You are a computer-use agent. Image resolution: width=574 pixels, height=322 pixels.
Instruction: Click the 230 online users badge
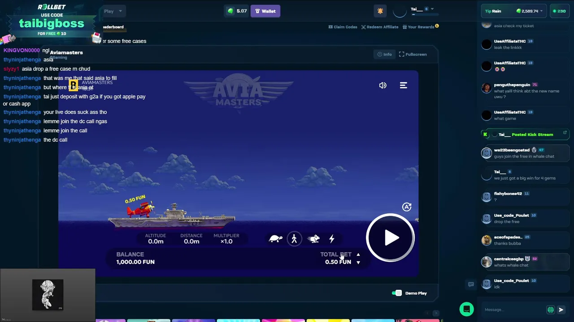click(x=559, y=11)
